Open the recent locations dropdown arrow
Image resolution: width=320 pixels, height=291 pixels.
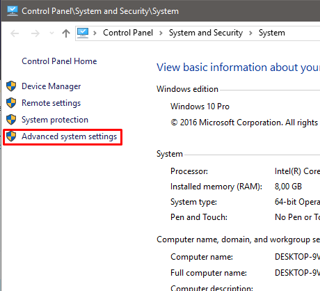pyautogui.click(x=51, y=33)
